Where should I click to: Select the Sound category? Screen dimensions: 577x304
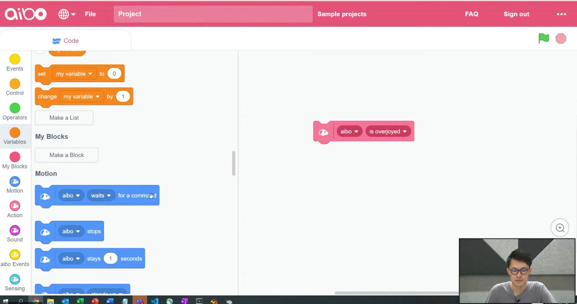coord(15,234)
